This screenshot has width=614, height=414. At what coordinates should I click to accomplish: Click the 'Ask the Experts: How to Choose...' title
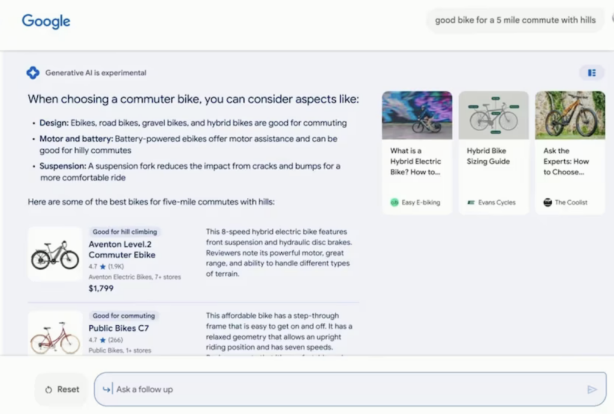566,161
